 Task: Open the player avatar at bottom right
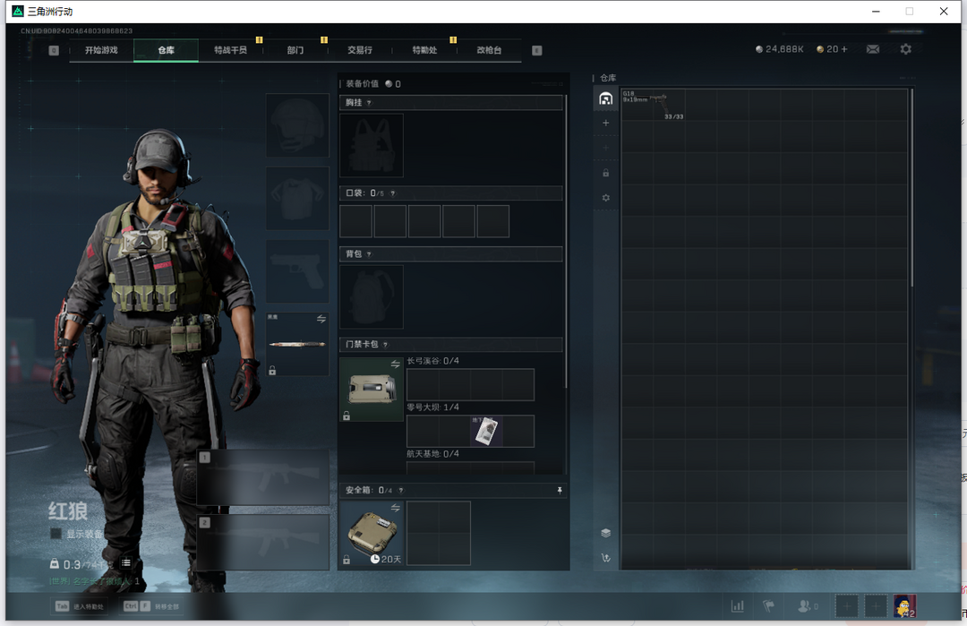coord(904,606)
